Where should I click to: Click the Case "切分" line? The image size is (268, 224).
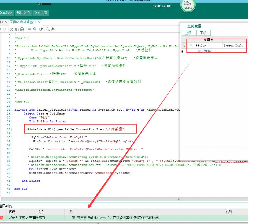[39, 117]
